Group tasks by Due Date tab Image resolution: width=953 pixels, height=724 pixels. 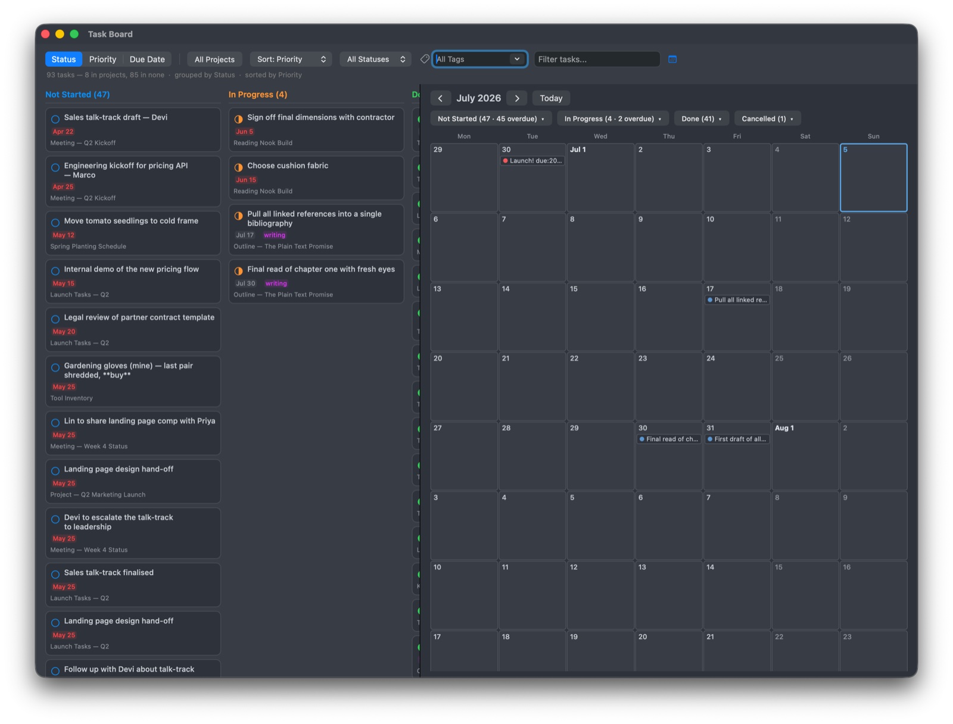pyautogui.click(x=147, y=59)
